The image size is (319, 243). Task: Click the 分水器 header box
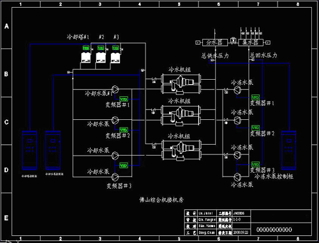pos(214,43)
